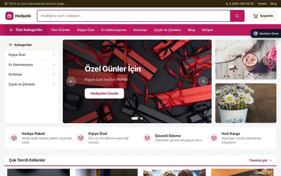281x176 pixels.
Task: Expand the Ev Dekorasyonu sidebar arrow
Action: pos(54,65)
